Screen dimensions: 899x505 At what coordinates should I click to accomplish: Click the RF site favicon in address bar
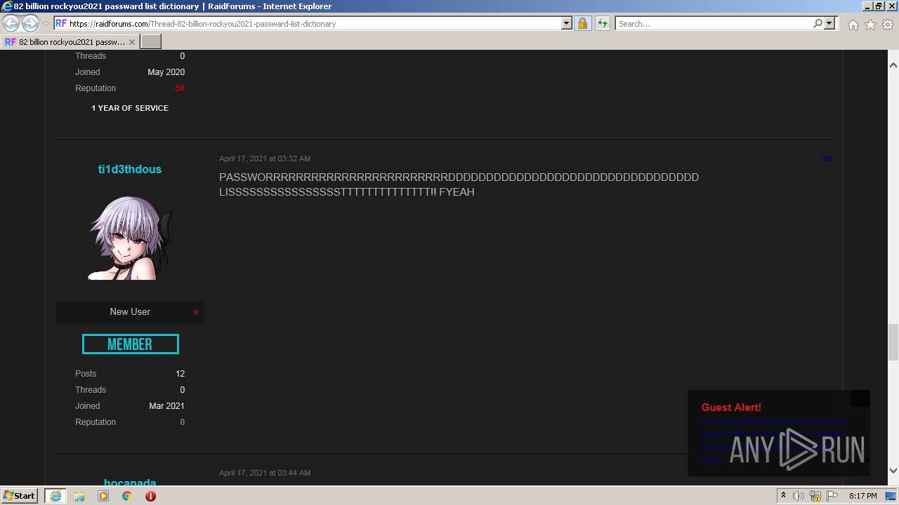(x=61, y=23)
